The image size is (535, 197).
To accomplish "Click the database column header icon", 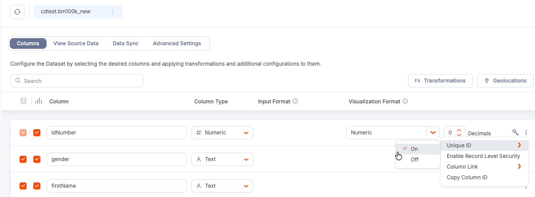I will click(24, 101).
